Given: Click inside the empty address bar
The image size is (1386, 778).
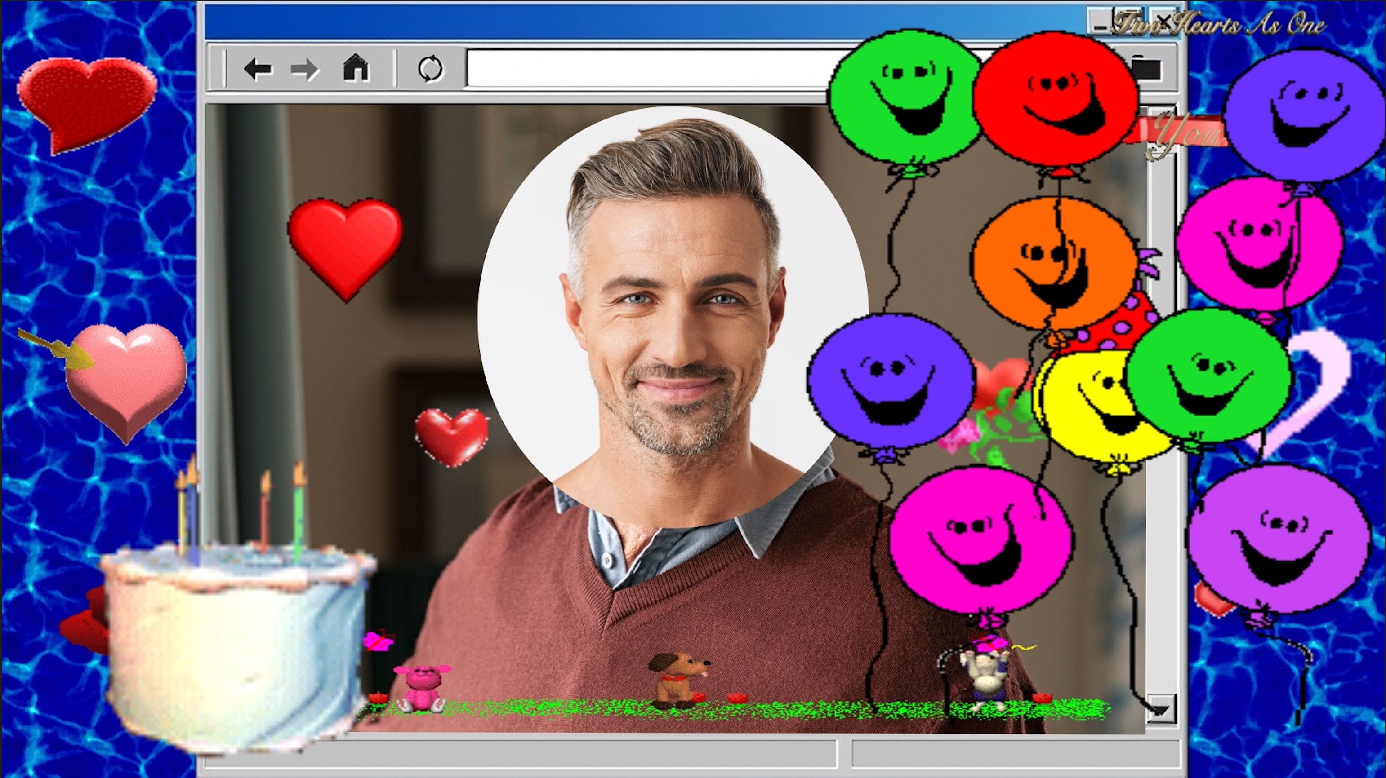Looking at the screenshot, I should 646,69.
